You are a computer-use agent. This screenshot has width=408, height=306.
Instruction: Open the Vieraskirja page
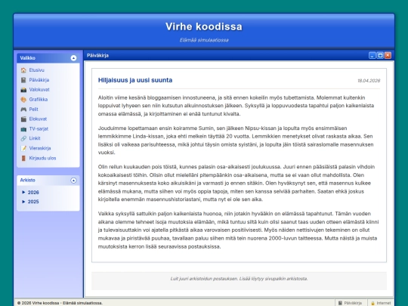40,148
